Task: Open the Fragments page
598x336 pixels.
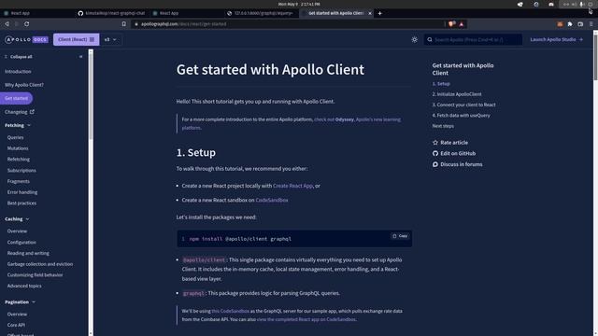Action: coord(18,181)
